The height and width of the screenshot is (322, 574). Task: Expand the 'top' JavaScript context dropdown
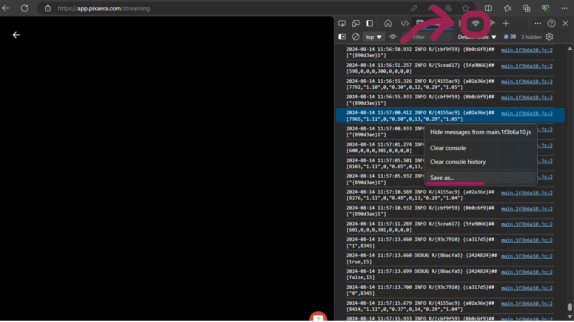[373, 37]
